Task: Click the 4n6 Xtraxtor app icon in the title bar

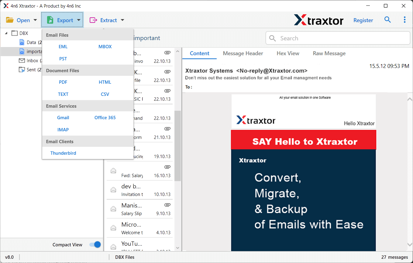Action: (x=6, y=6)
